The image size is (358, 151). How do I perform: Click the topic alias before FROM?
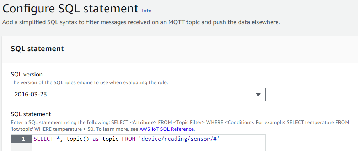click(111, 139)
